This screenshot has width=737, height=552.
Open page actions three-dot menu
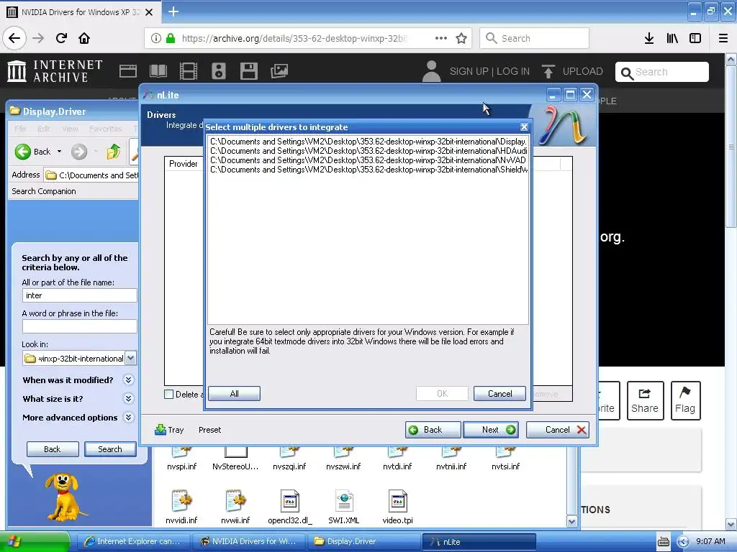tap(441, 38)
